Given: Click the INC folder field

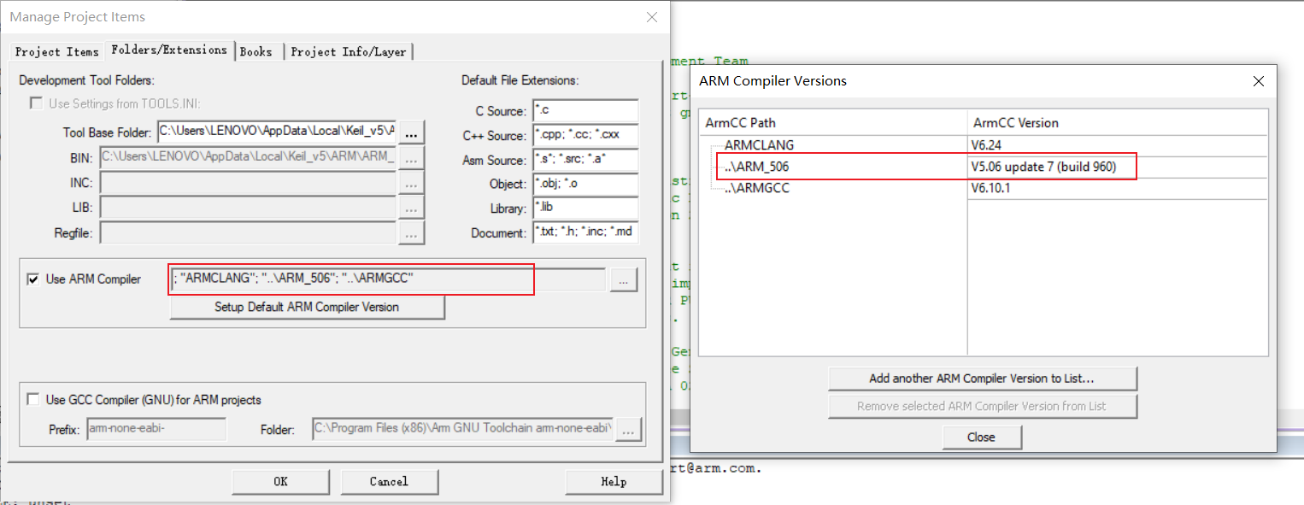Looking at the screenshot, I should (x=248, y=182).
